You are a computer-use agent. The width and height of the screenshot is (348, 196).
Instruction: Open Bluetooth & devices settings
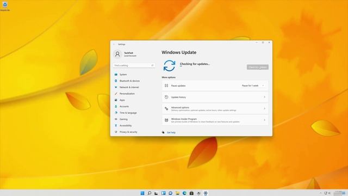pos(129,81)
